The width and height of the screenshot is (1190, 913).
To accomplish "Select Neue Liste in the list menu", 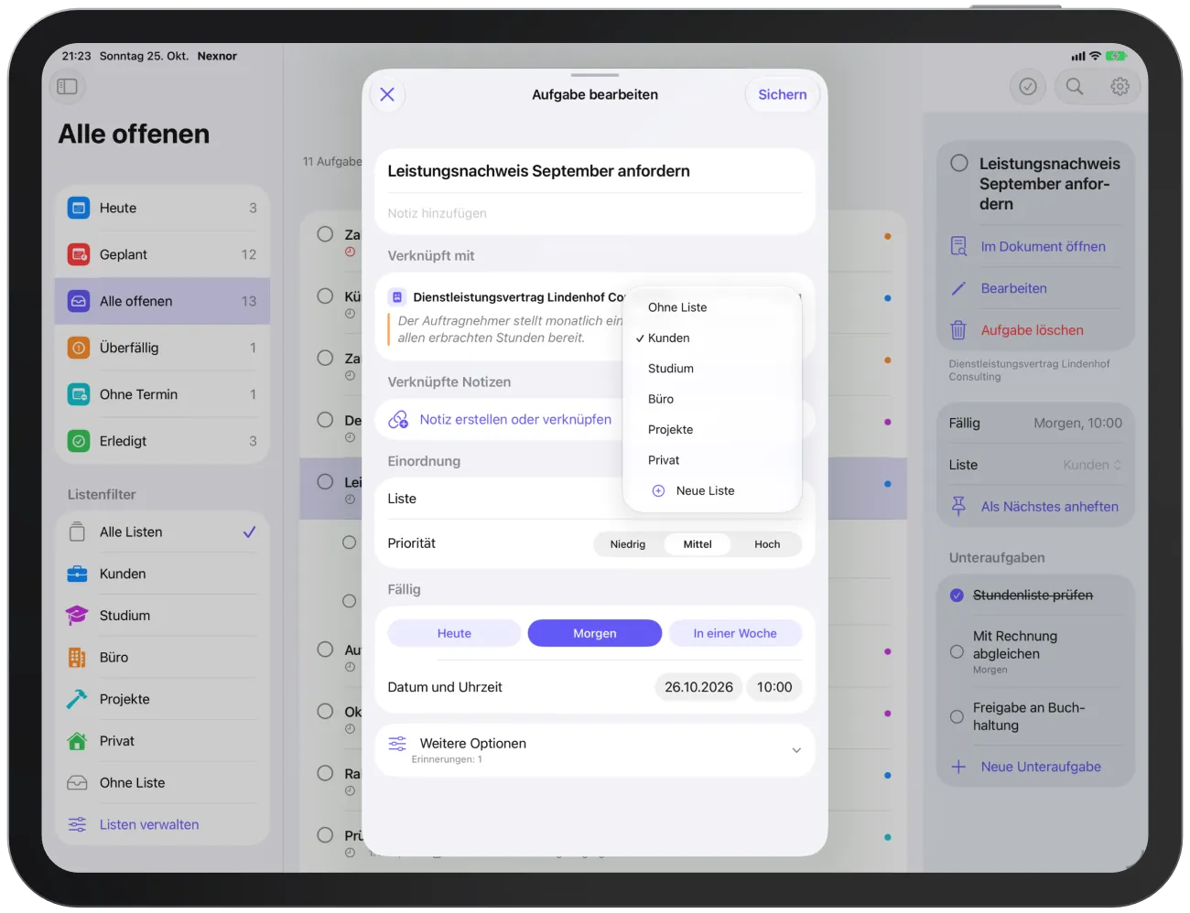I will (x=712, y=491).
